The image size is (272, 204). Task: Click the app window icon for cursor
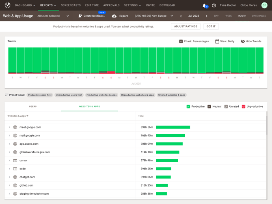click(15, 161)
